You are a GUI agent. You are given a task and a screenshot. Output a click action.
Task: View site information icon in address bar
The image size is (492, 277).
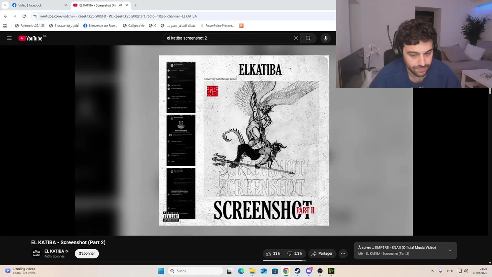pos(35,16)
